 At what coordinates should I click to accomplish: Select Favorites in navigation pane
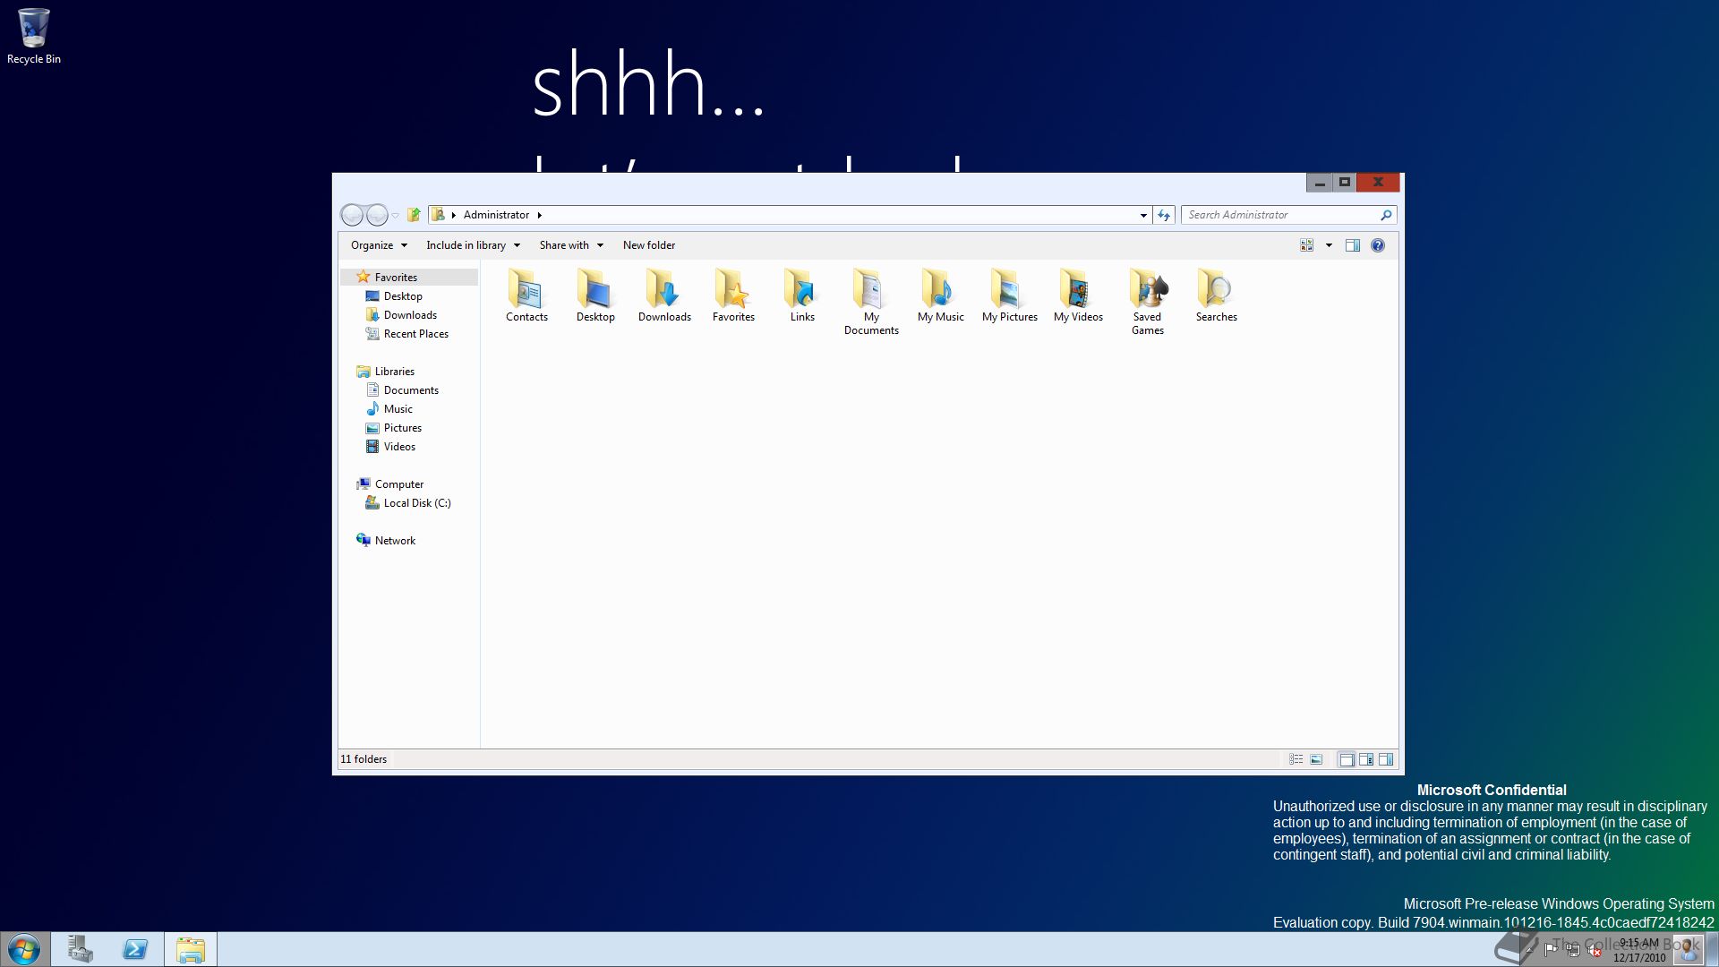396,278
